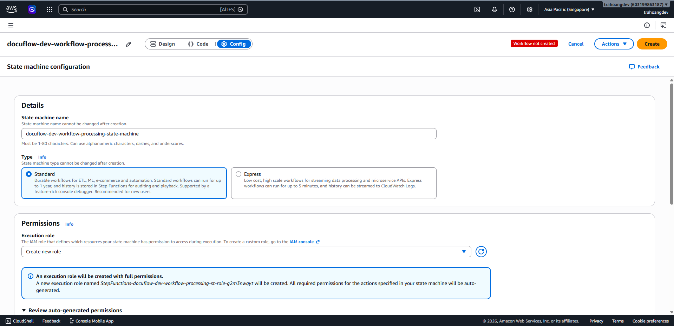The height and width of the screenshot is (326, 674).
Task: Open the Privacy link in the footer
Action: [x=596, y=321]
